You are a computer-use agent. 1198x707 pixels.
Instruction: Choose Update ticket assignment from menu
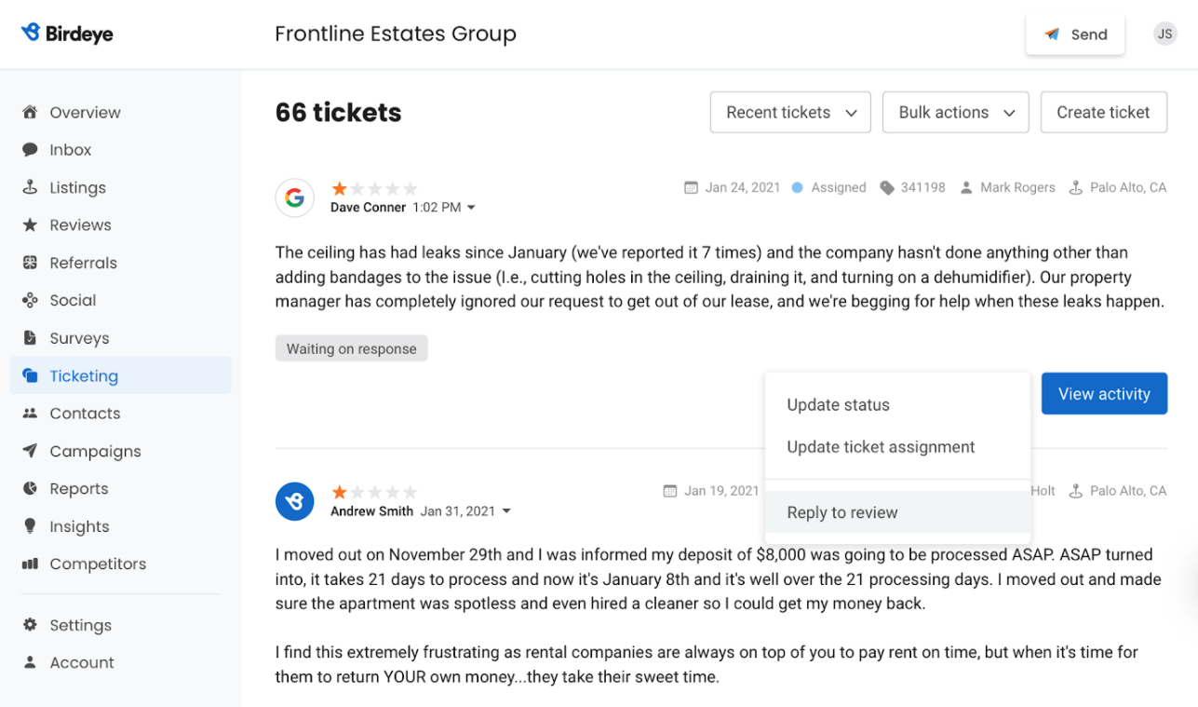[x=881, y=447]
